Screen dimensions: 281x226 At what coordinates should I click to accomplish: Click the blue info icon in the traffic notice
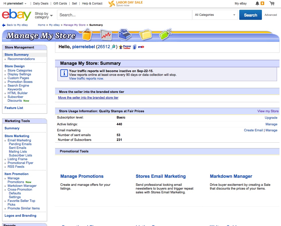[64, 73]
